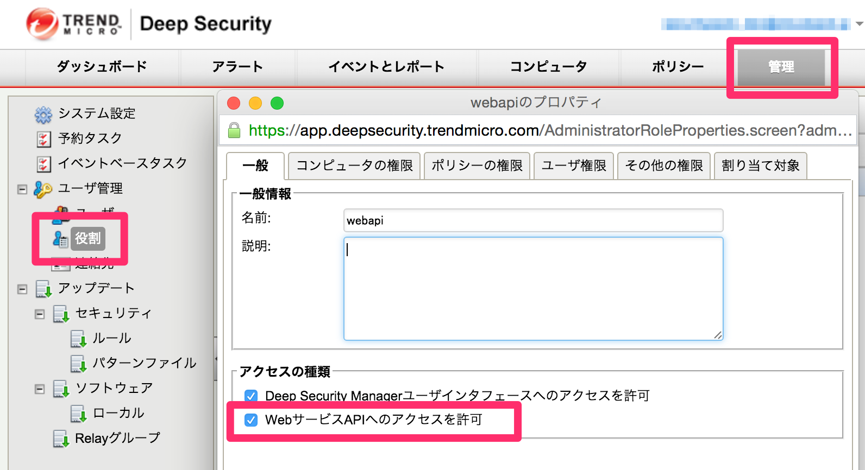865x470 pixels.
Task: Switch to ポリシーの権限 tab
Action: 477,166
